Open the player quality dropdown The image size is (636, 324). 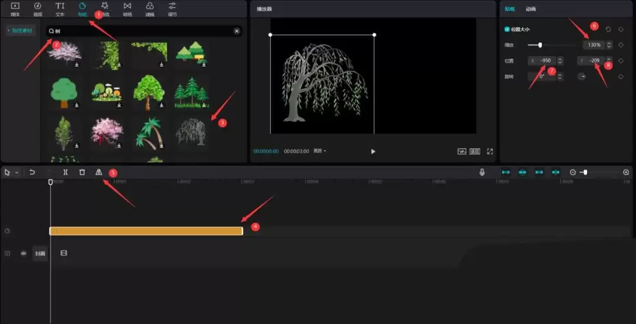click(320, 151)
